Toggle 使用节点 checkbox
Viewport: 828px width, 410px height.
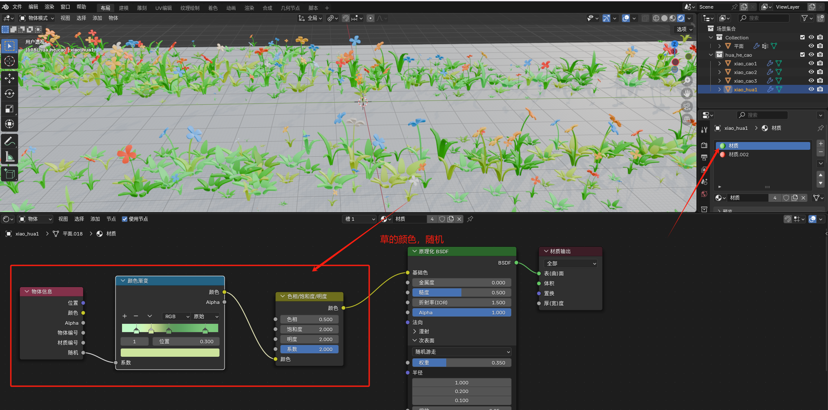point(125,219)
